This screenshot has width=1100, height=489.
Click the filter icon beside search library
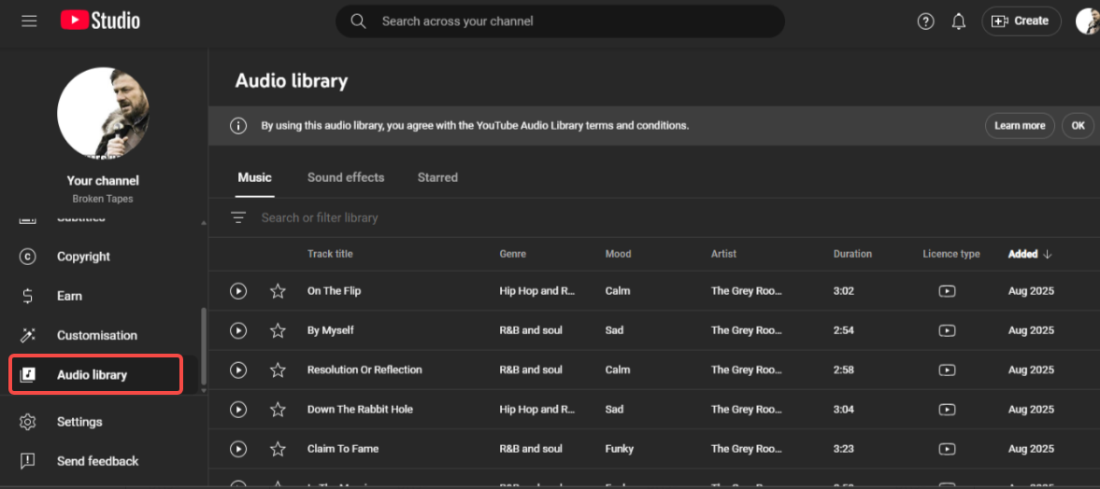238,217
